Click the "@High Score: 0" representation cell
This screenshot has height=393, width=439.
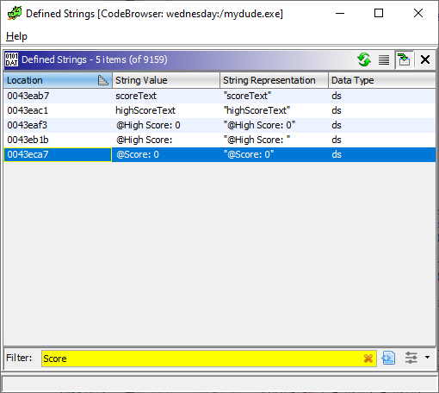pyautogui.click(x=259, y=125)
